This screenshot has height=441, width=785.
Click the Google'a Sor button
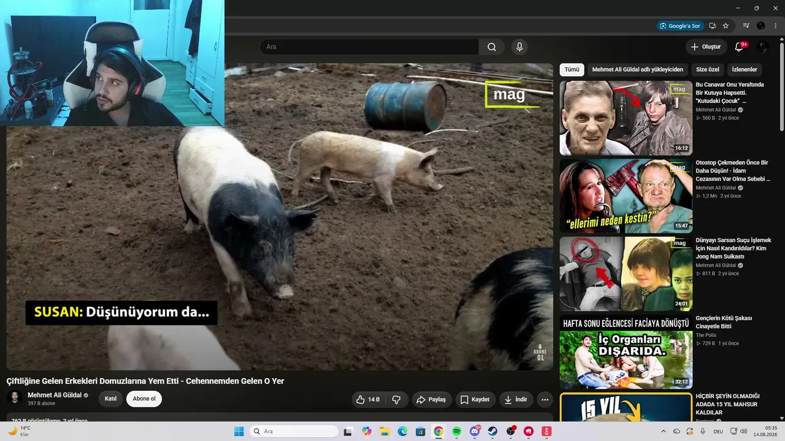pyautogui.click(x=680, y=26)
